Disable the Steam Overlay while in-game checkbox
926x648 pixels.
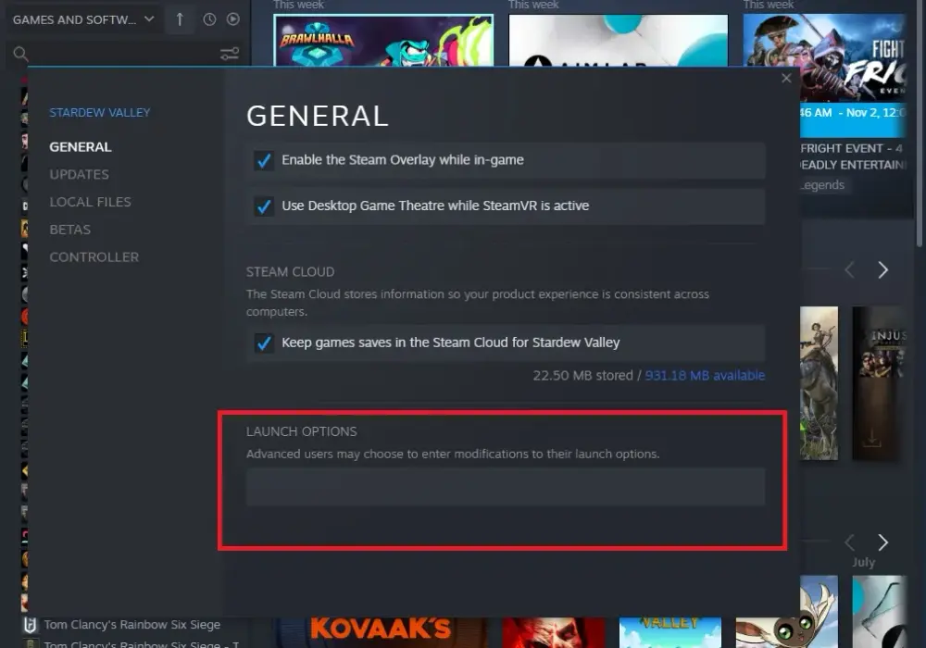(263, 160)
